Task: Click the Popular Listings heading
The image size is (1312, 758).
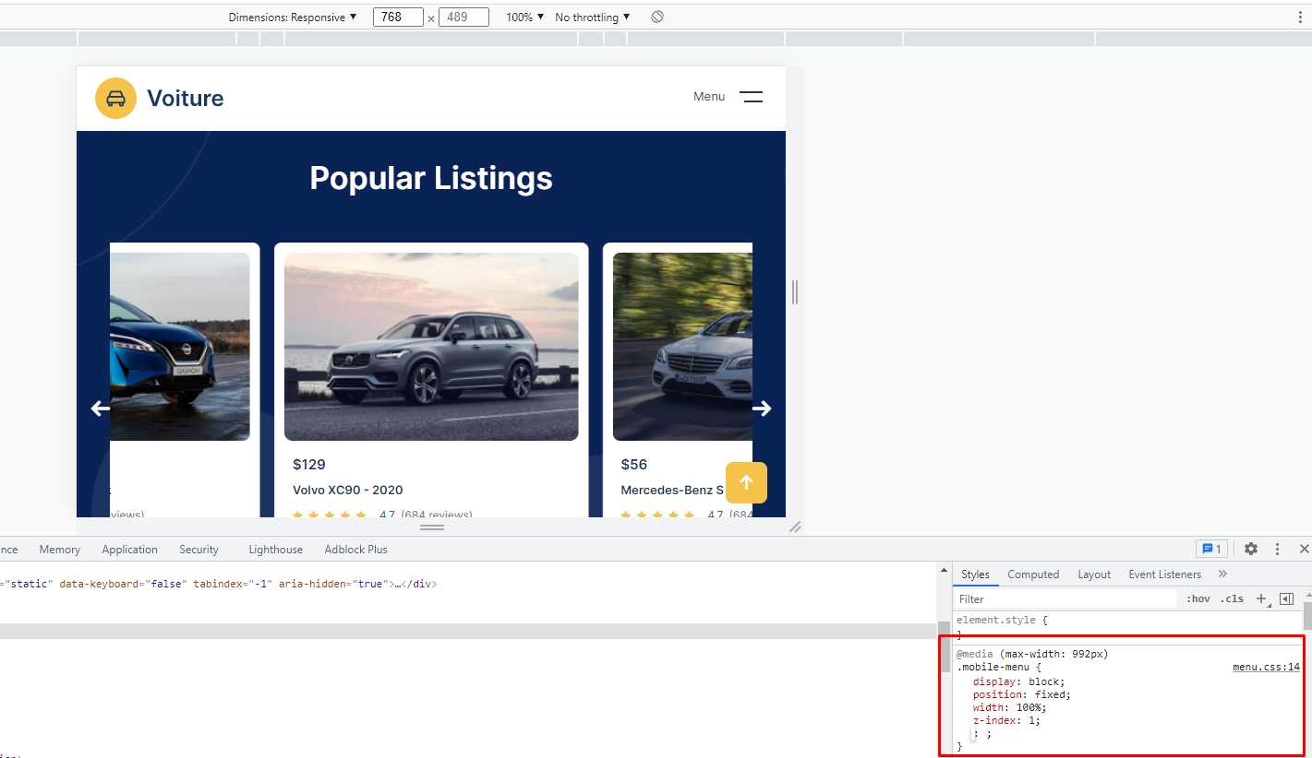Action: tap(431, 178)
